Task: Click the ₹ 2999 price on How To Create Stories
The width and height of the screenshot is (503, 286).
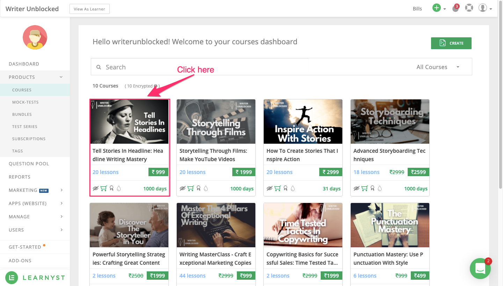Action: 330,172
